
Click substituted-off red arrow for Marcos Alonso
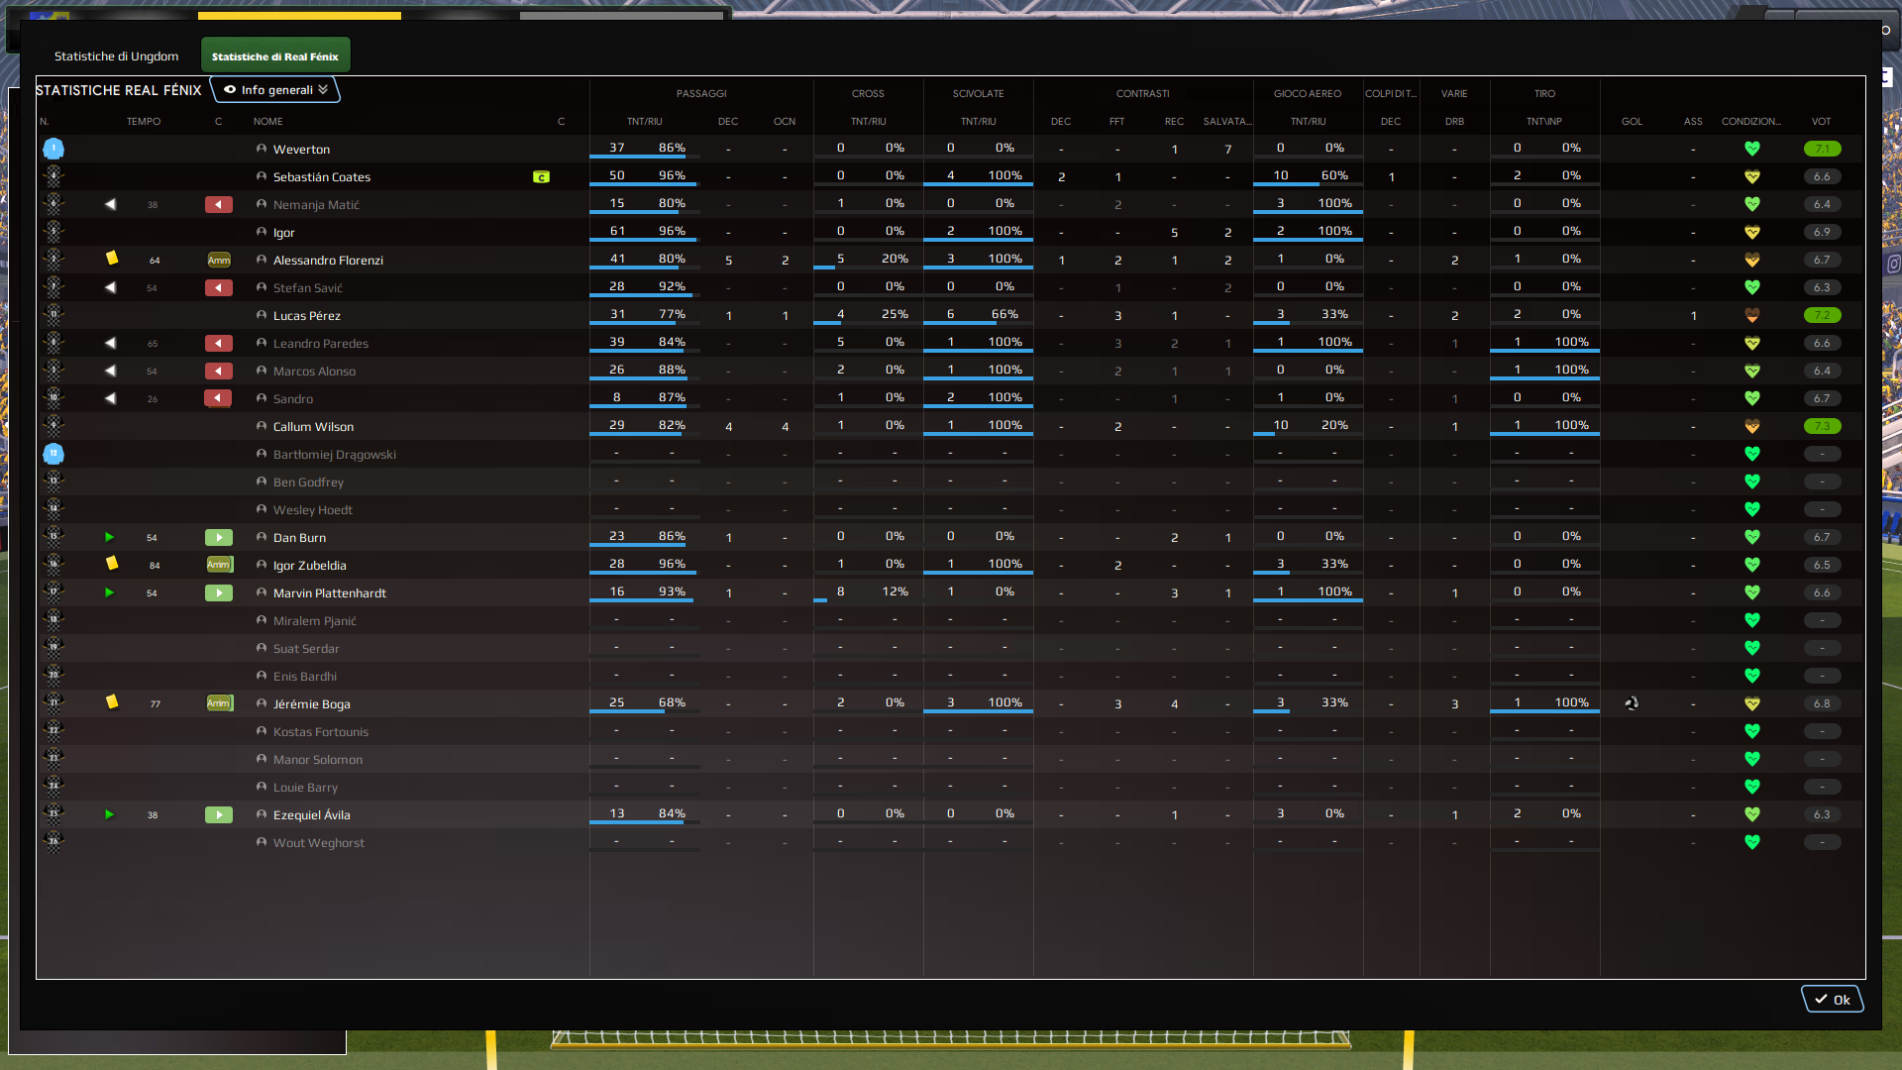(x=219, y=372)
